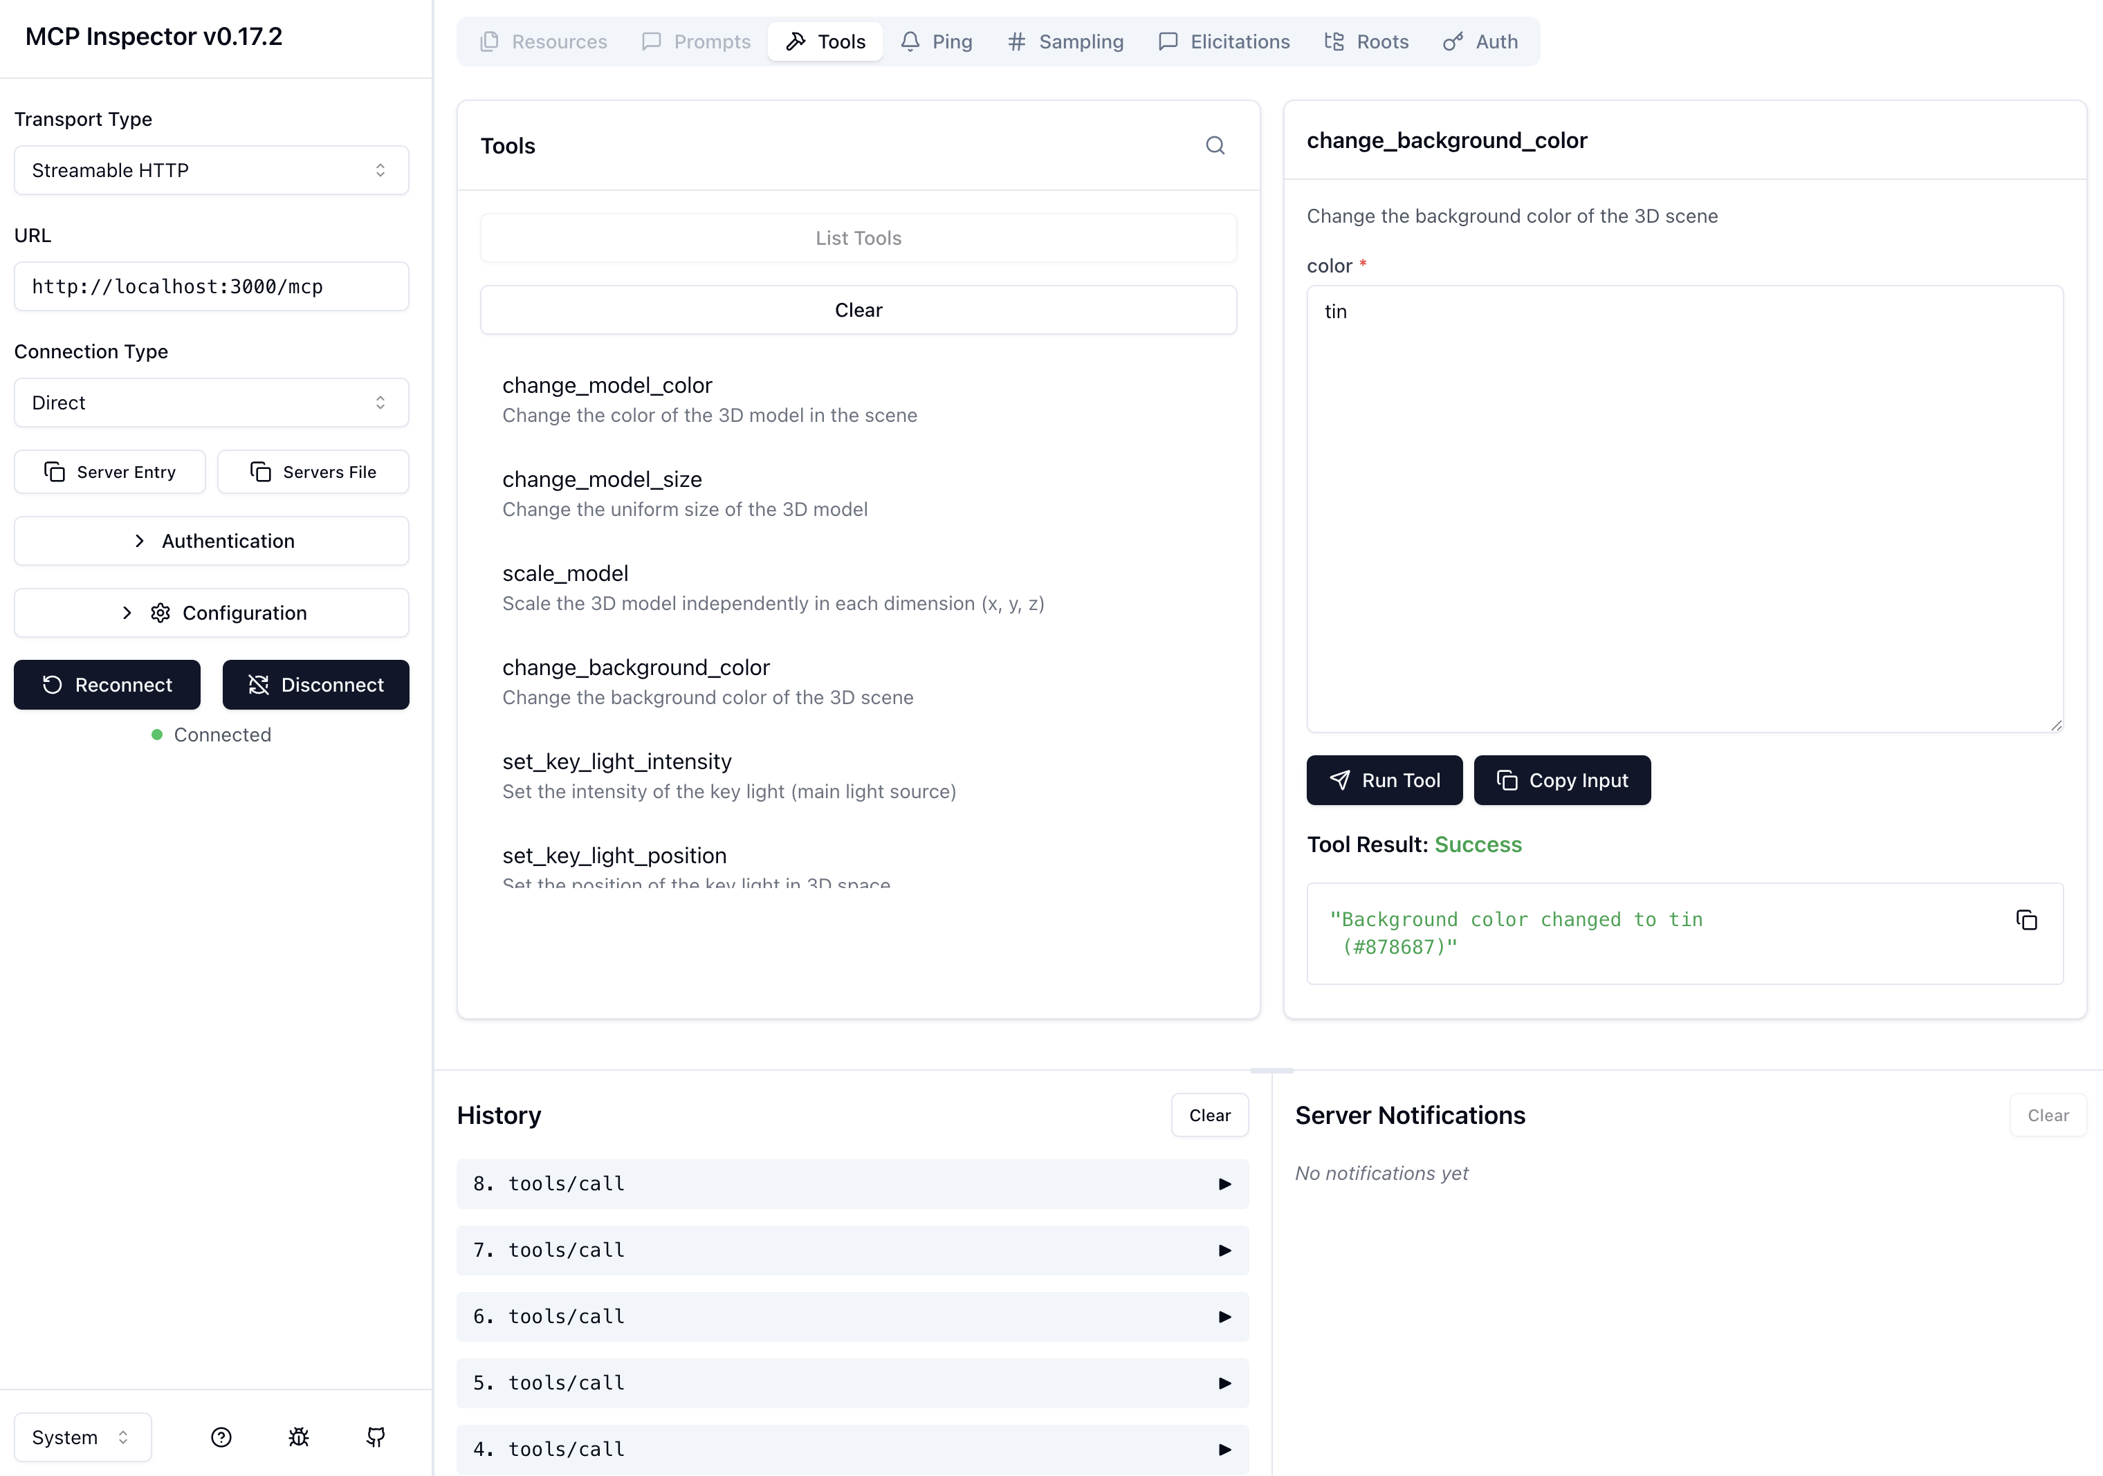Switch to the Sampling tab

point(1065,41)
